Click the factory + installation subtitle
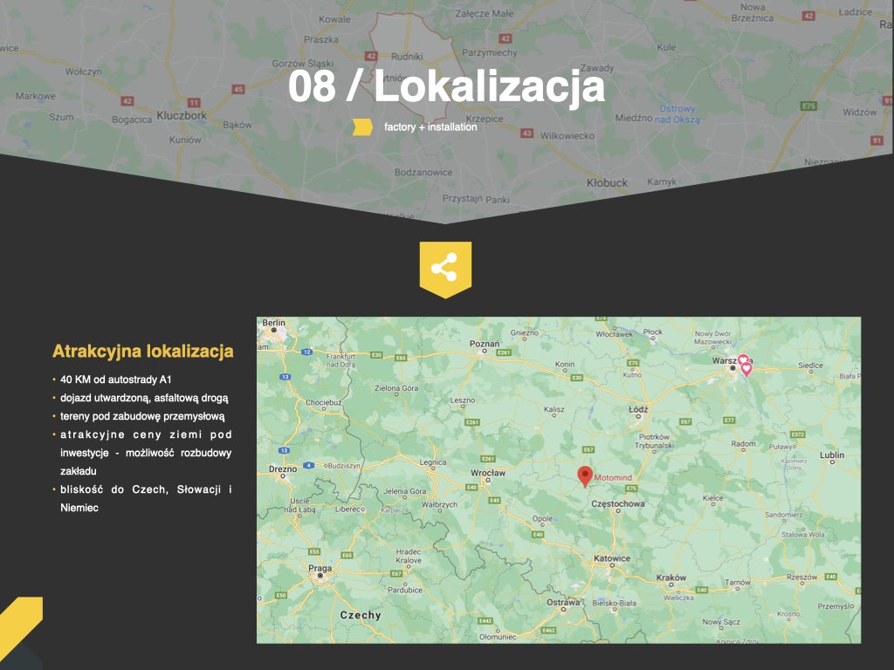 [x=430, y=127]
